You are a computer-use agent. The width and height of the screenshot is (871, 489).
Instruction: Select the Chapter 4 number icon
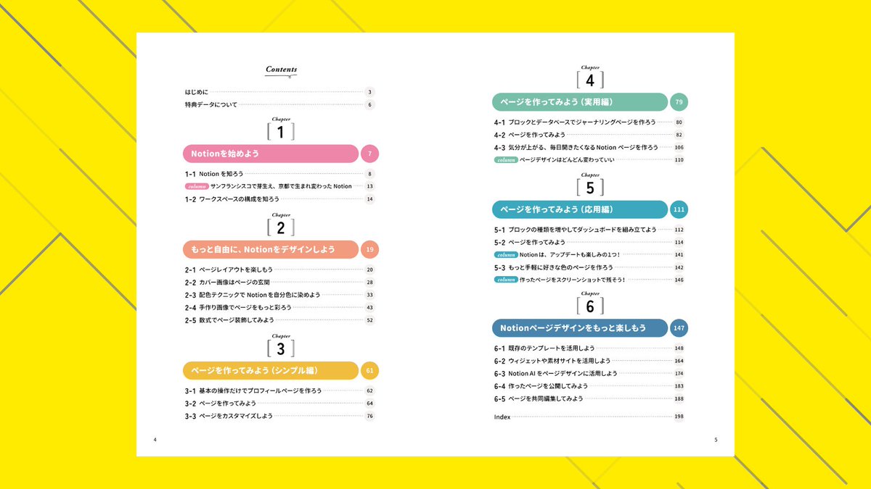[589, 78]
